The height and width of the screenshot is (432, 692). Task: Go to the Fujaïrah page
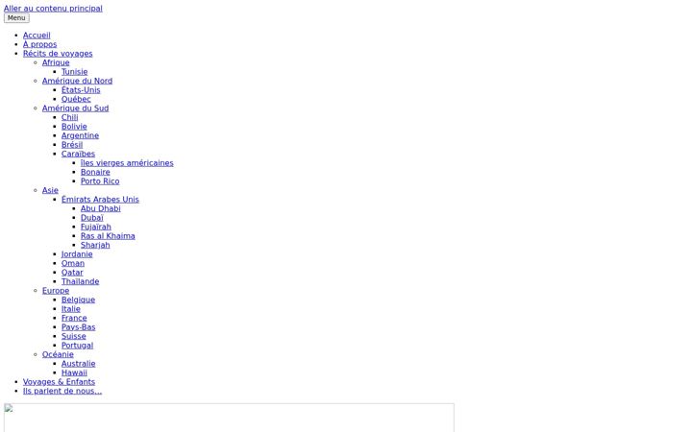96,227
